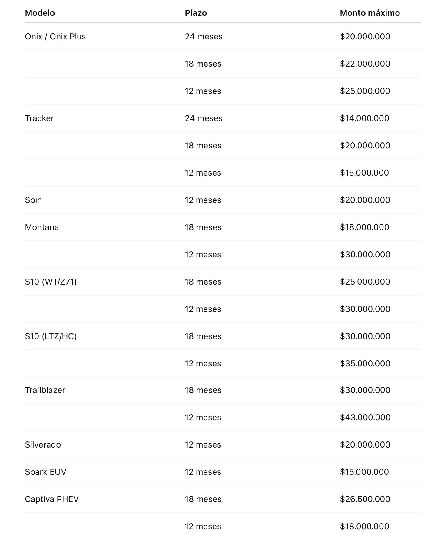
Task: Select the $35.000.000 amount cell
Action: point(365,364)
